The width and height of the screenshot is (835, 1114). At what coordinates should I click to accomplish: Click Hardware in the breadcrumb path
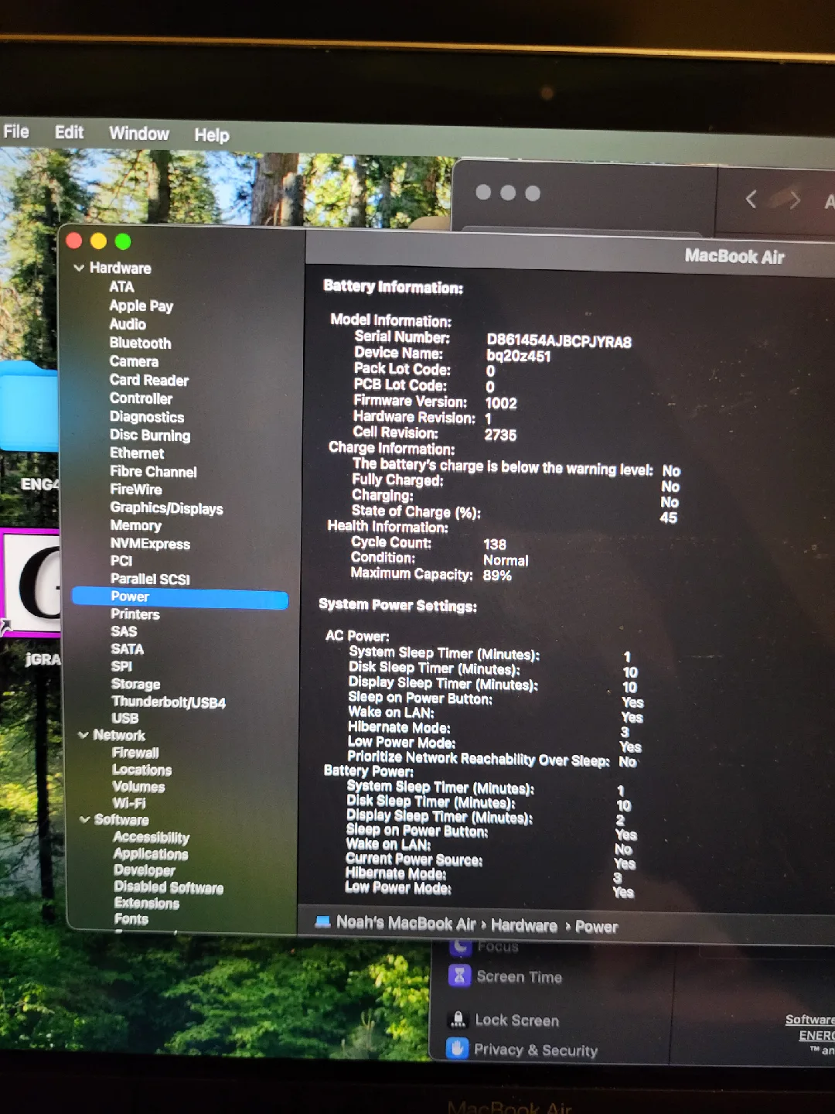coord(523,925)
